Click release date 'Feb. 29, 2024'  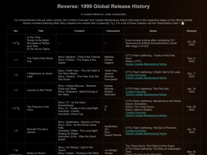click(x=192, y=108)
